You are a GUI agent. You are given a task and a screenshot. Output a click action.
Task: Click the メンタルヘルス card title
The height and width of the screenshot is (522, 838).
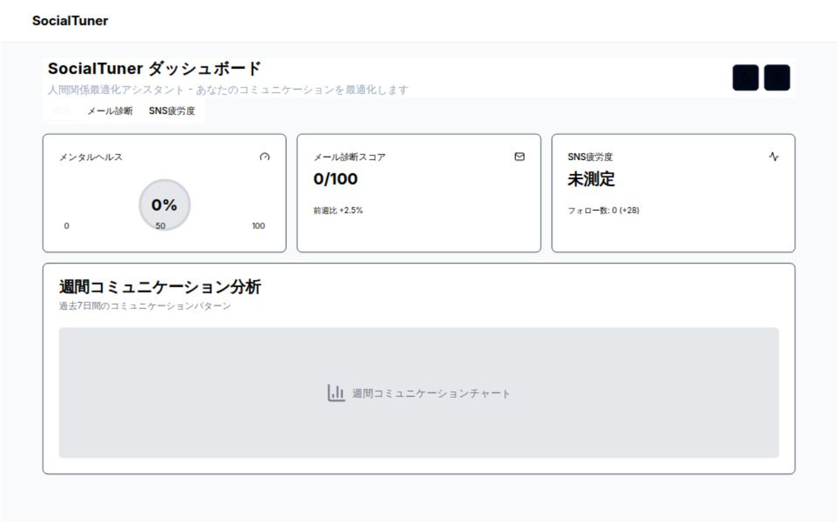point(90,157)
